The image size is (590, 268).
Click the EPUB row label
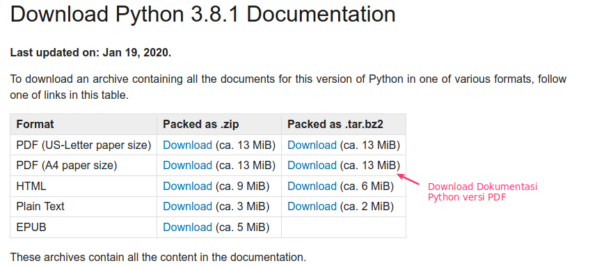[x=31, y=227]
